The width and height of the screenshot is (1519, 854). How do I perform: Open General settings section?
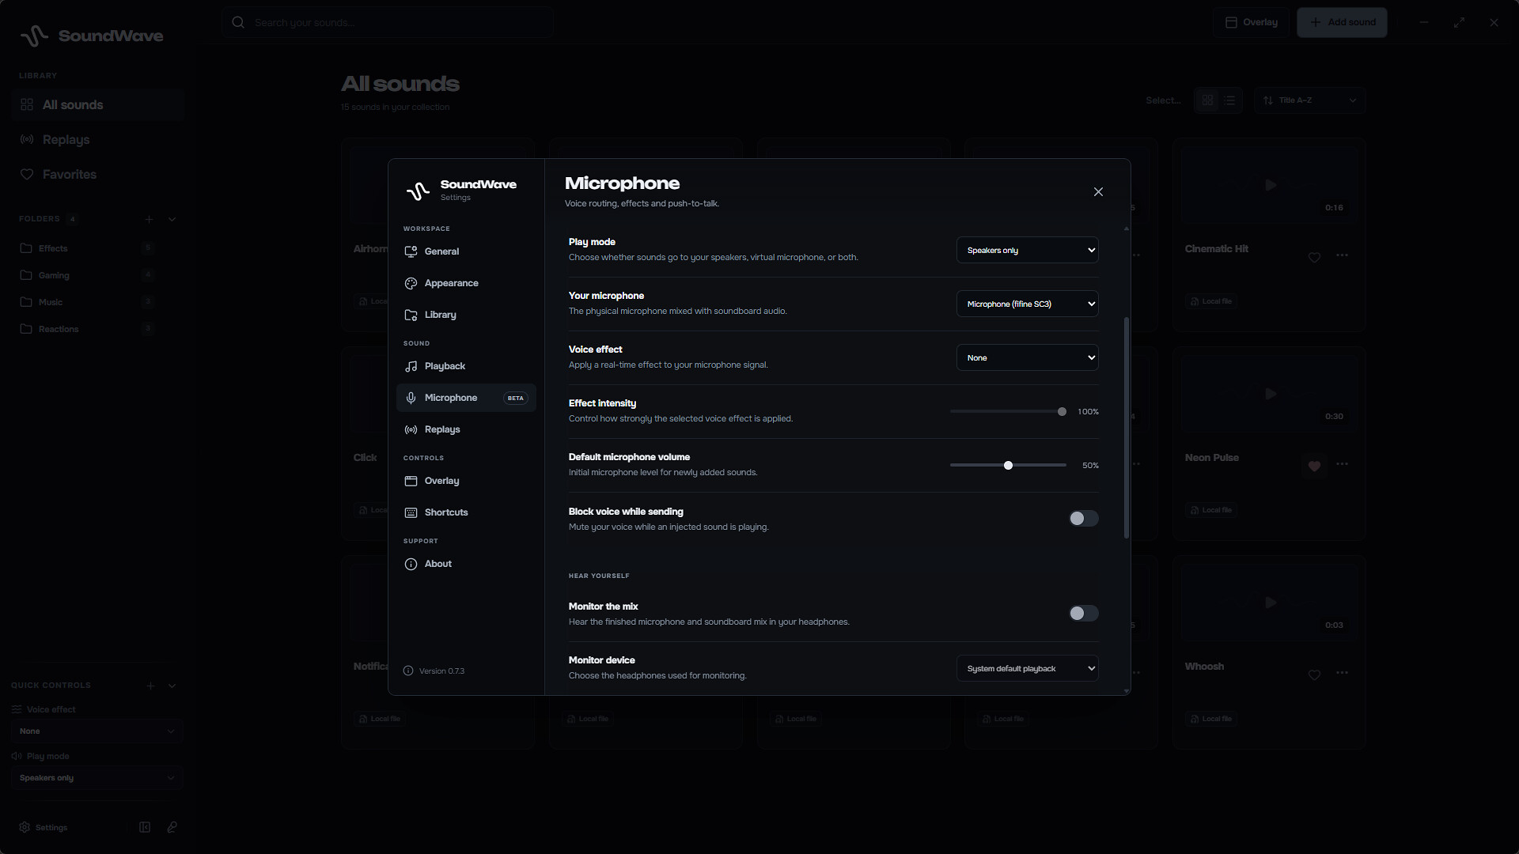tap(466, 251)
